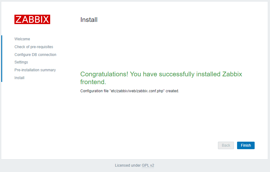
Task: Click the green word "Zabbix" in success message
Action: [232, 74]
